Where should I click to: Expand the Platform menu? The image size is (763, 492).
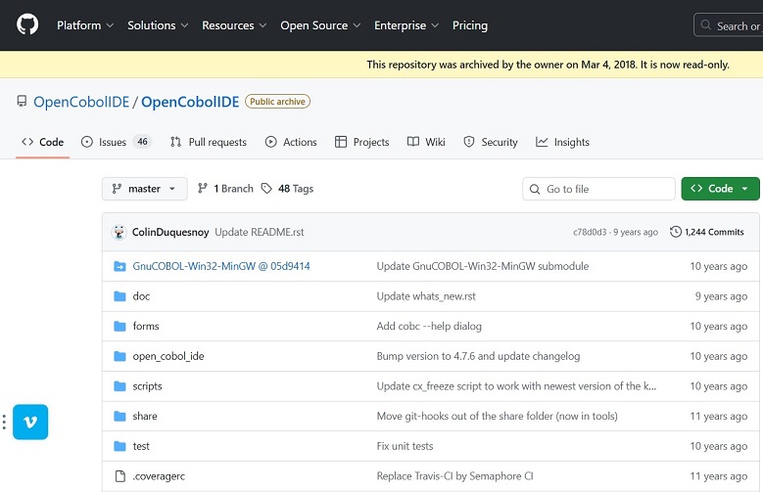tap(85, 25)
